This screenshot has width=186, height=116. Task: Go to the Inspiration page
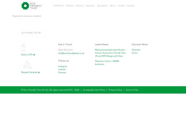click(90, 6)
